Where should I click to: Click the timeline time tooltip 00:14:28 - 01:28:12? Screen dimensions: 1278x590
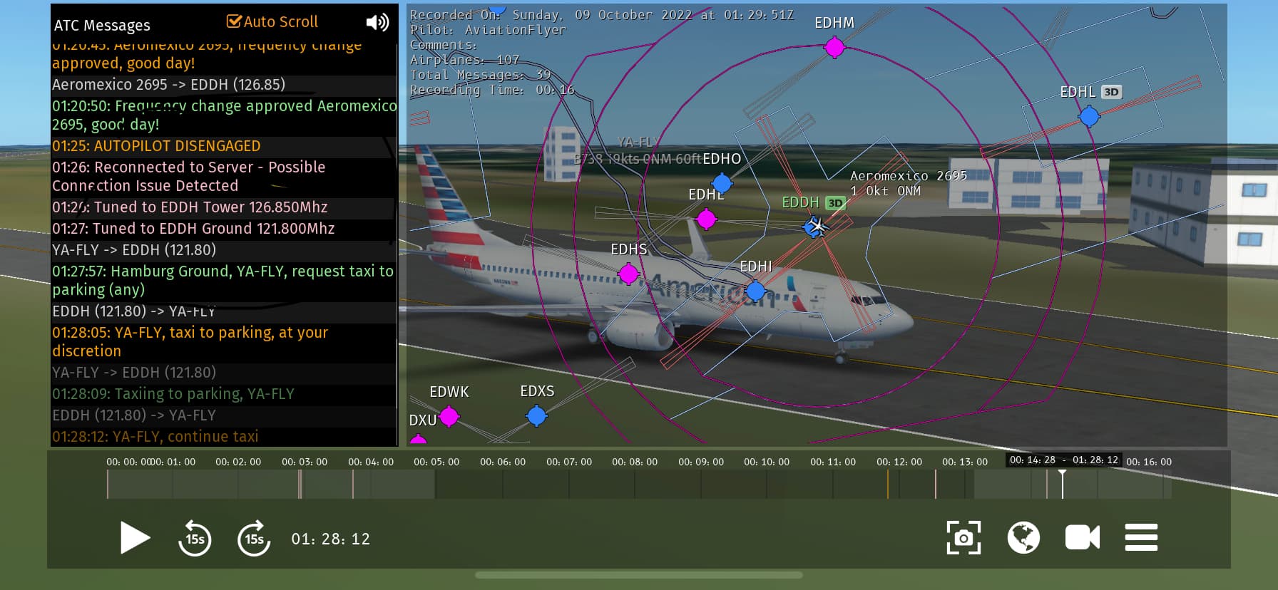[x=1064, y=460]
